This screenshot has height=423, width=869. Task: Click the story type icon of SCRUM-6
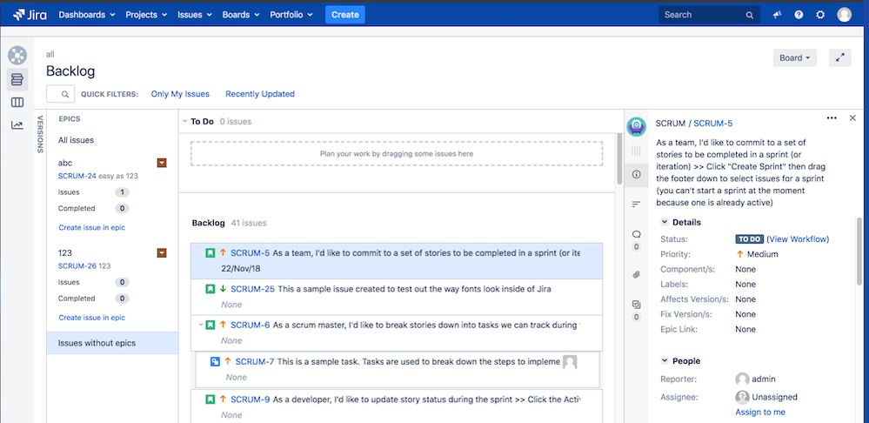coord(210,325)
